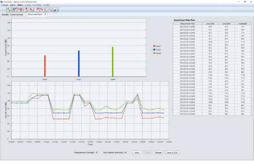Click the blue bar in the bar chart
This screenshot has height=164, width=254.
pyautogui.click(x=79, y=63)
